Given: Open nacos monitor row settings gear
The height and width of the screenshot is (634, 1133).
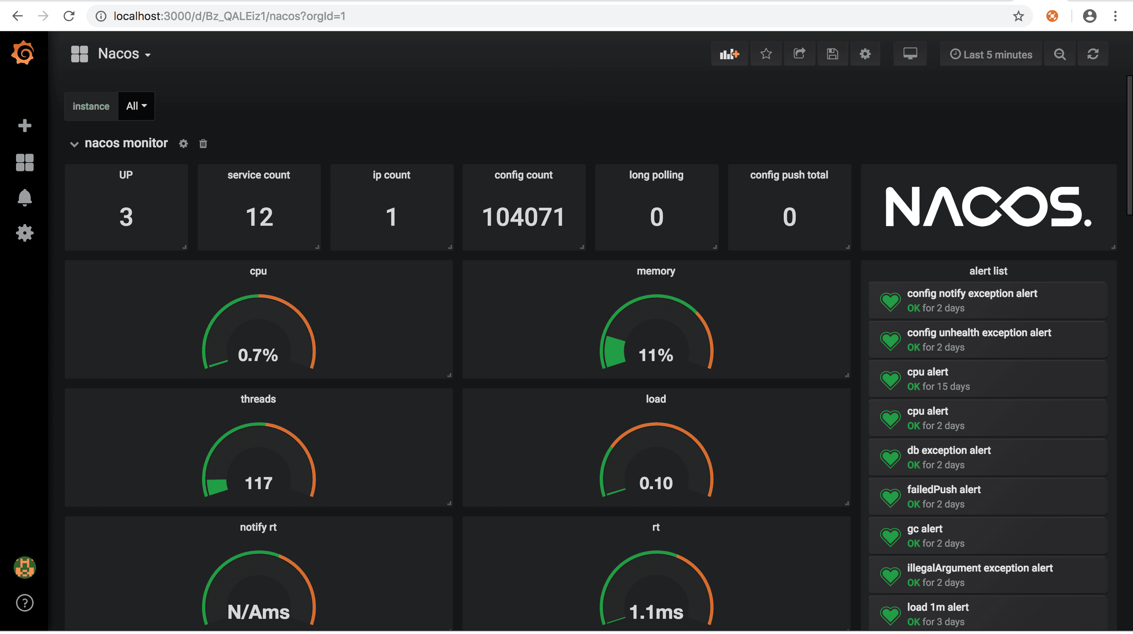Looking at the screenshot, I should [x=183, y=143].
